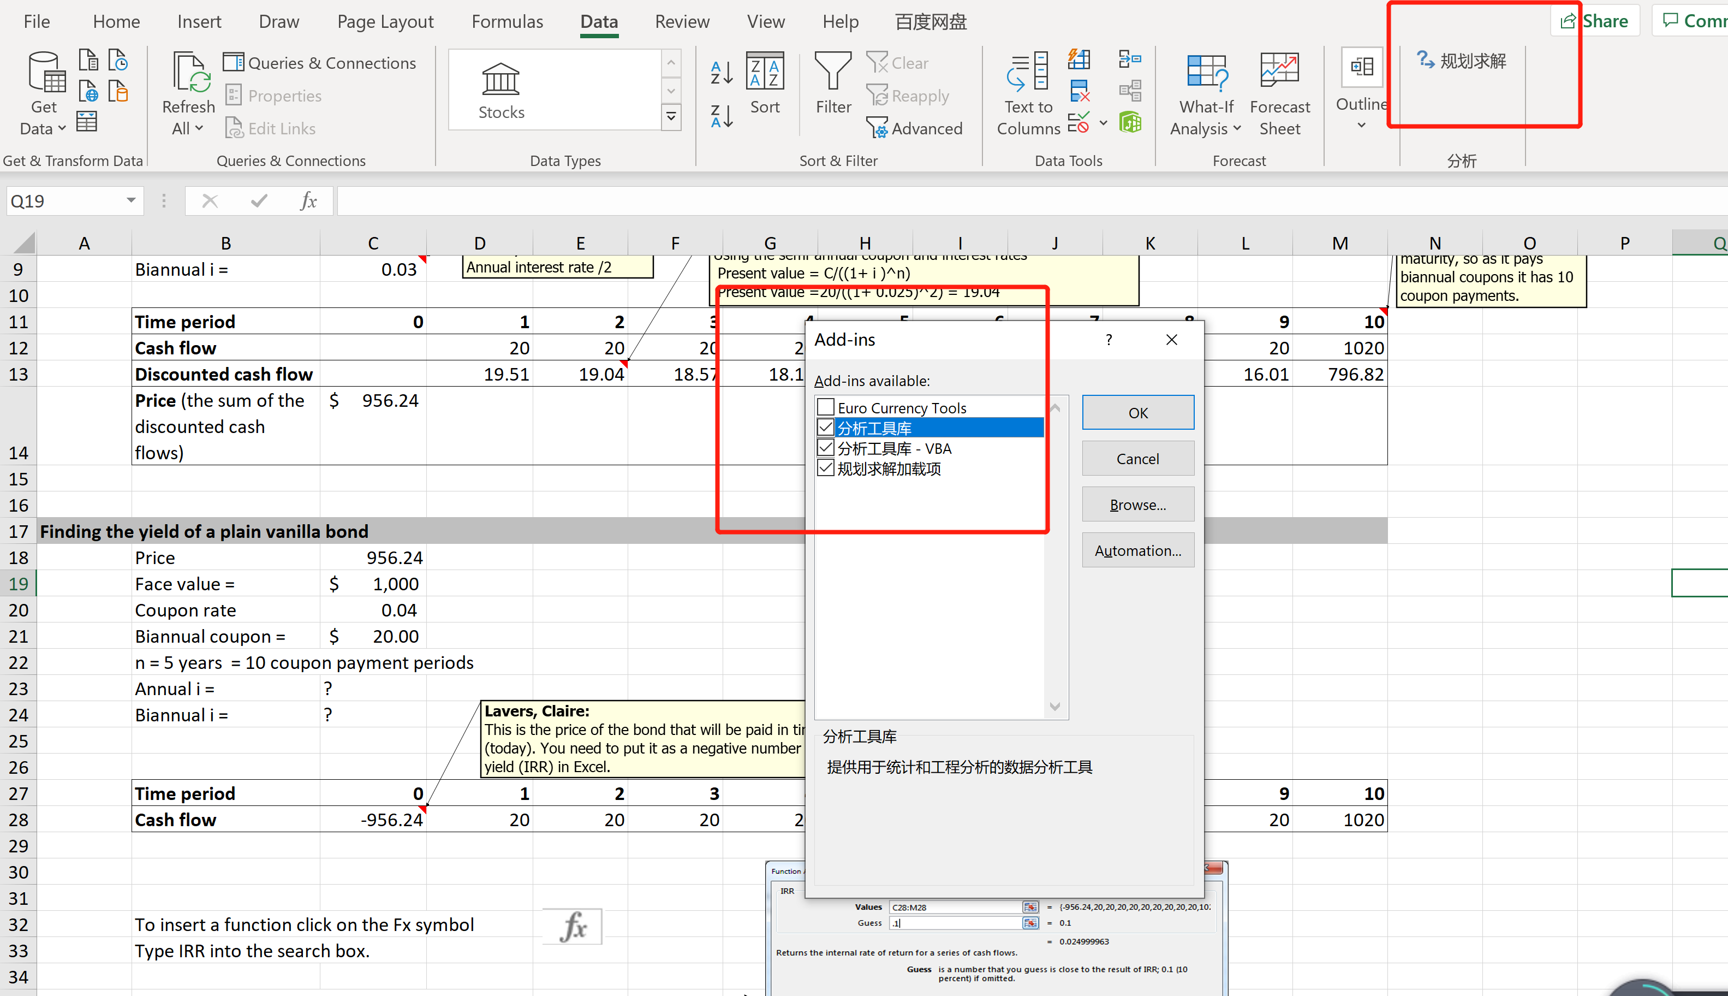Click the Sort A to Z icon
1728x996 pixels.
[721, 73]
